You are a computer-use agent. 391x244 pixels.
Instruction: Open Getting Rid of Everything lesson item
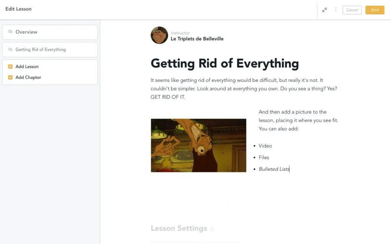click(40, 50)
